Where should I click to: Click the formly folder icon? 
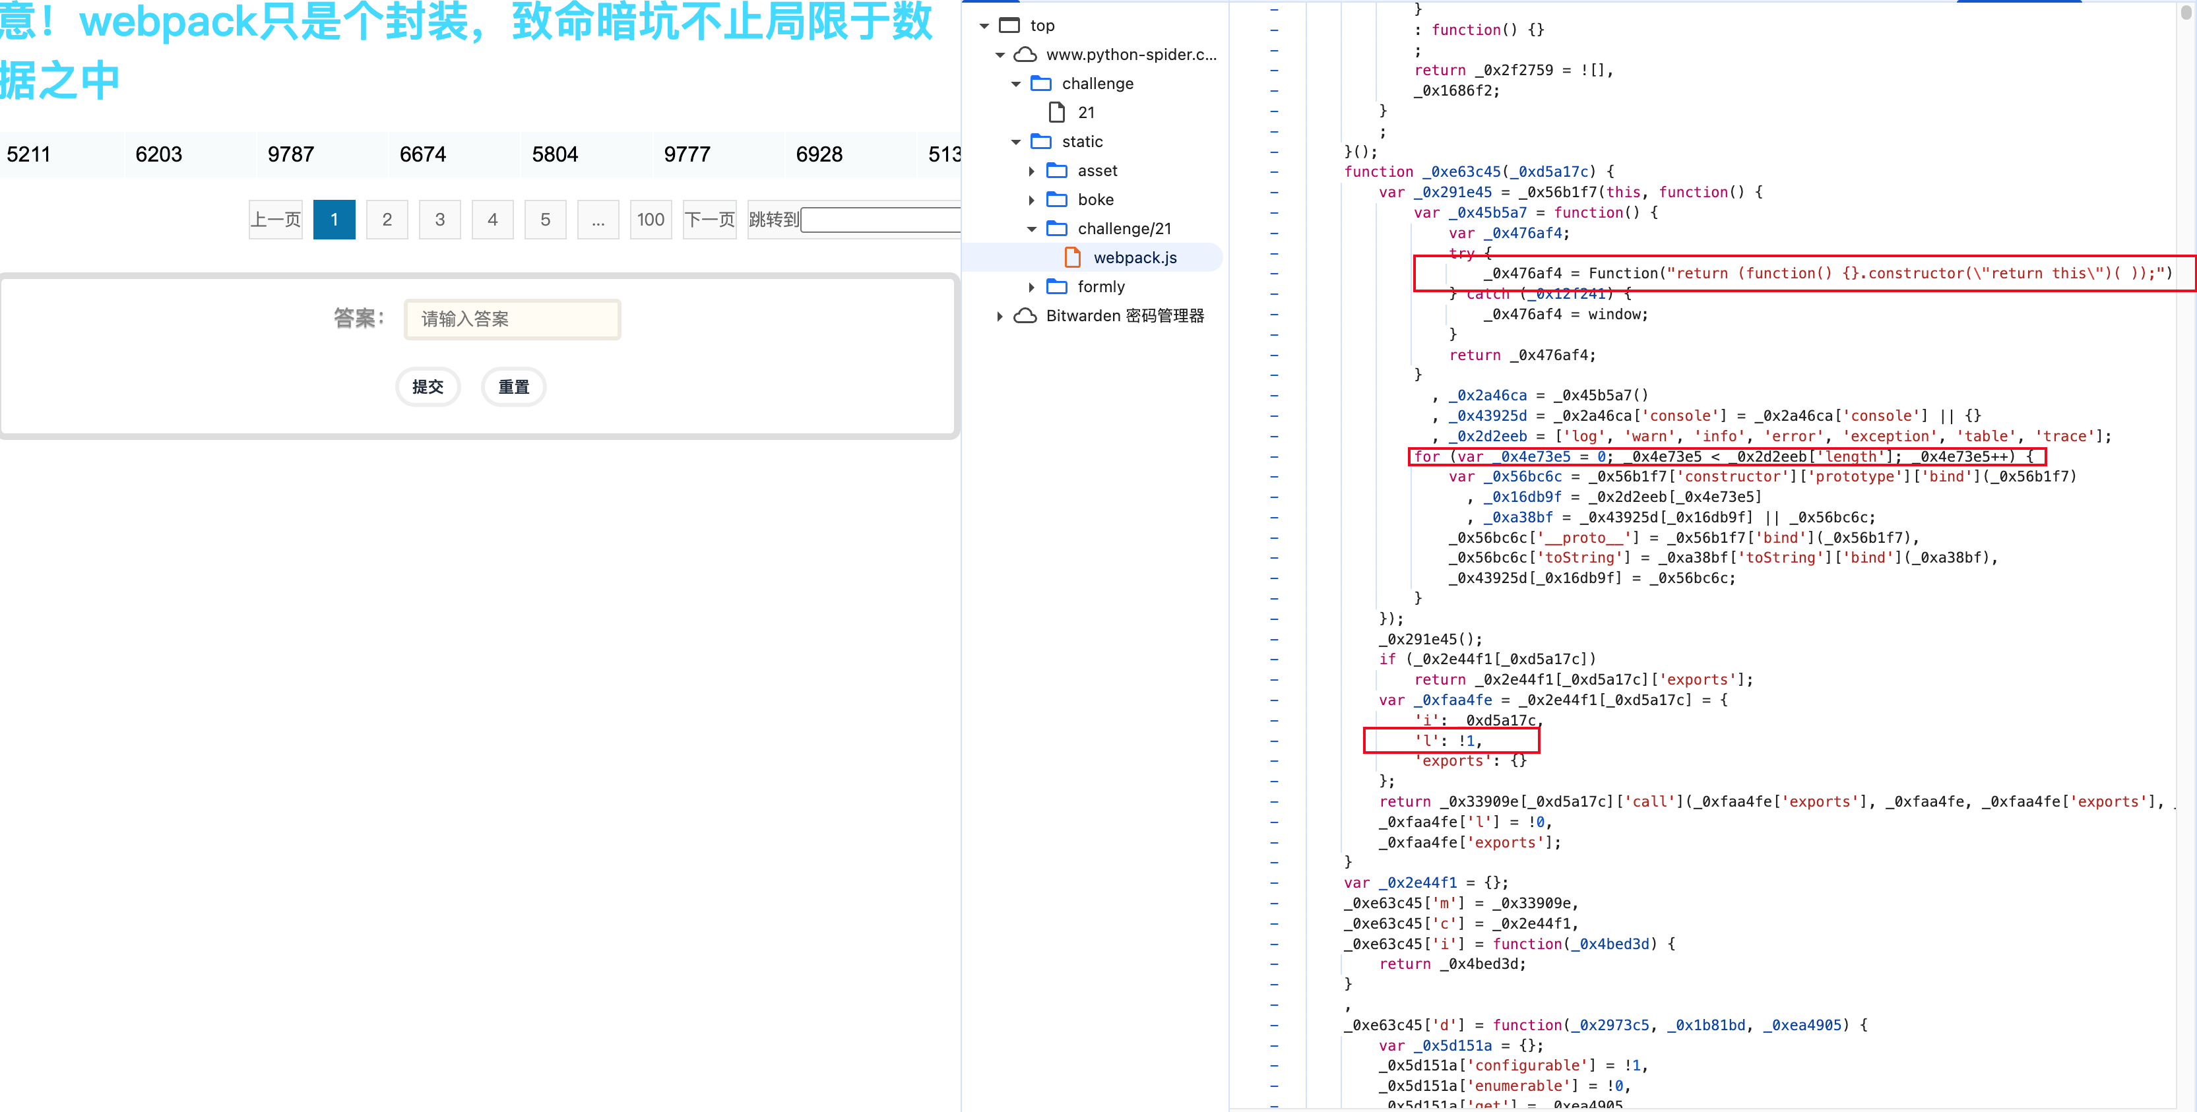point(1057,286)
